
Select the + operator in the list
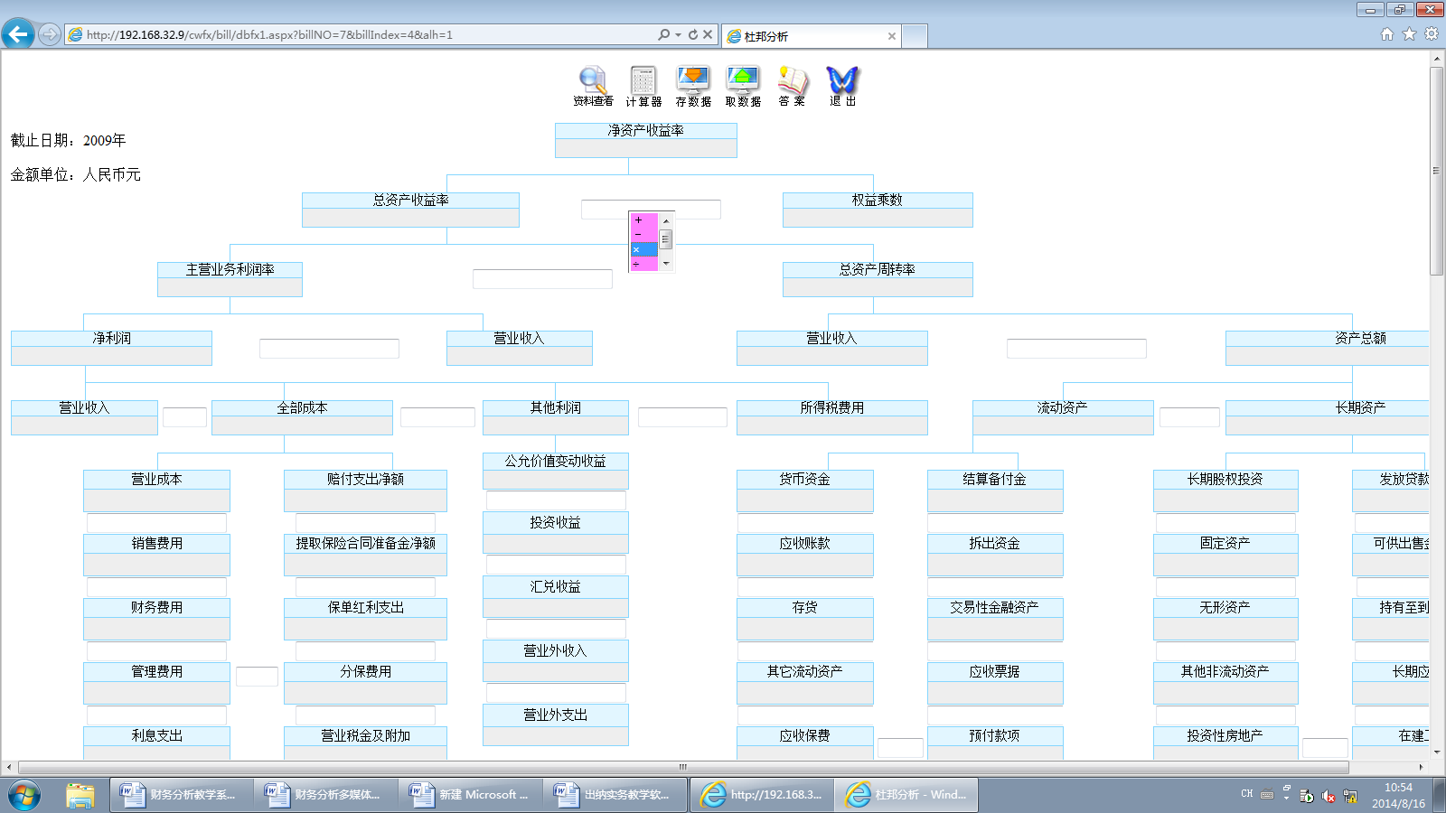[x=644, y=220]
